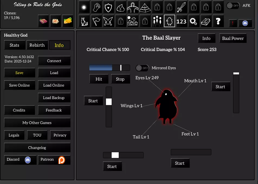Open the flag challenges icon
258x184 pixels.
pos(96,21)
